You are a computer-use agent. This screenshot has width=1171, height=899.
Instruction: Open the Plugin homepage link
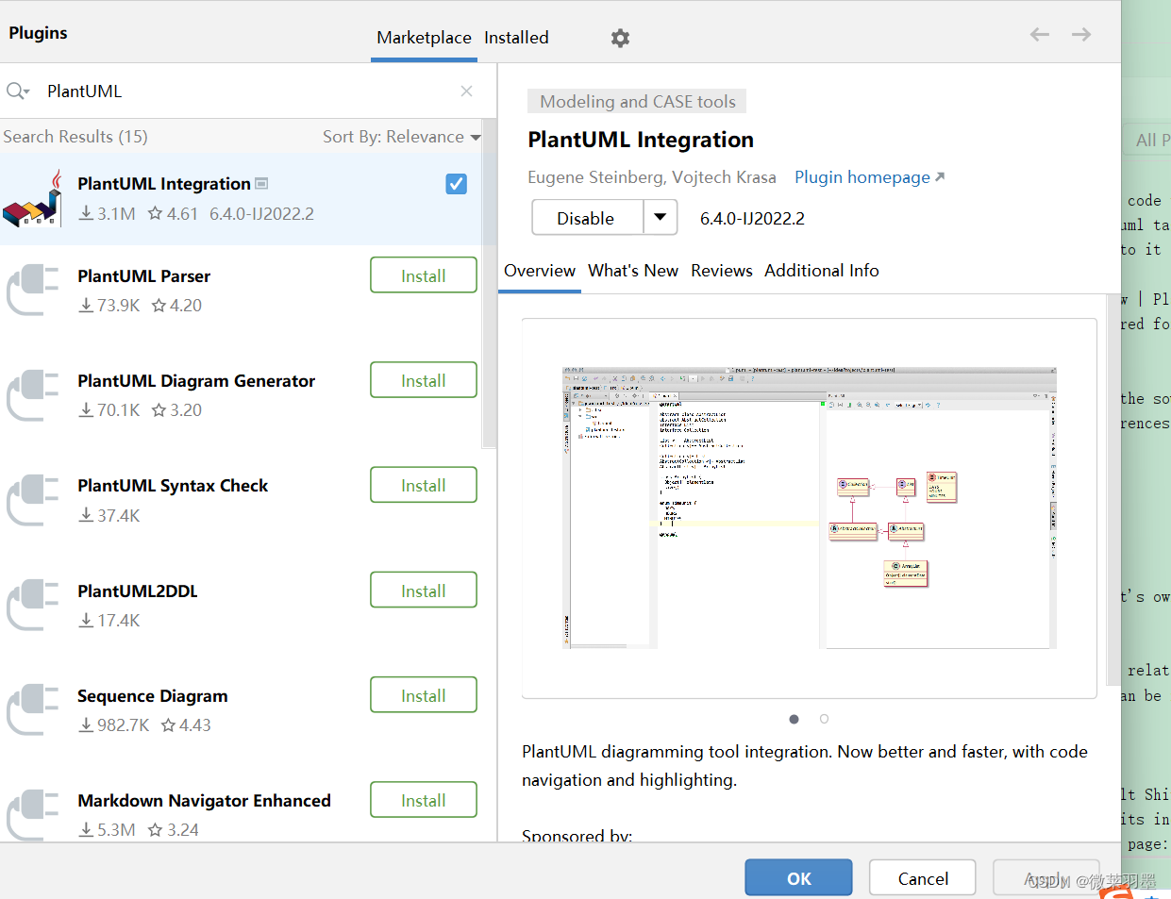[x=869, y=177]
